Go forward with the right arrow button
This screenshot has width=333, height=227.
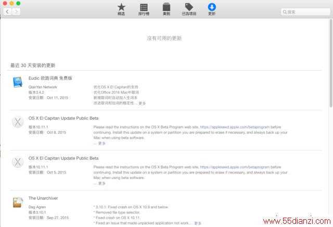coord(16,11)
